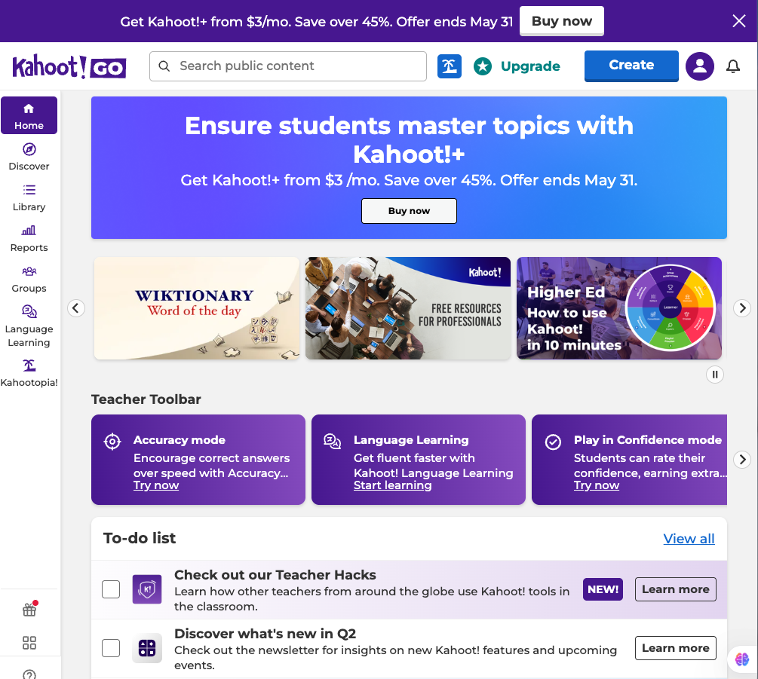Screen dimensions: 758x679
Task: Click the Accuracy mode target icon
Action: (112, 442)
